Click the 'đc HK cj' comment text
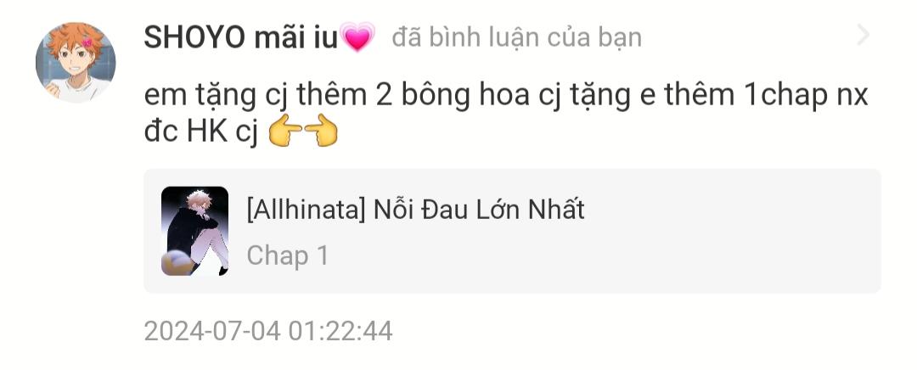This screenshot has width=917, height=370. tap(200, 132)
